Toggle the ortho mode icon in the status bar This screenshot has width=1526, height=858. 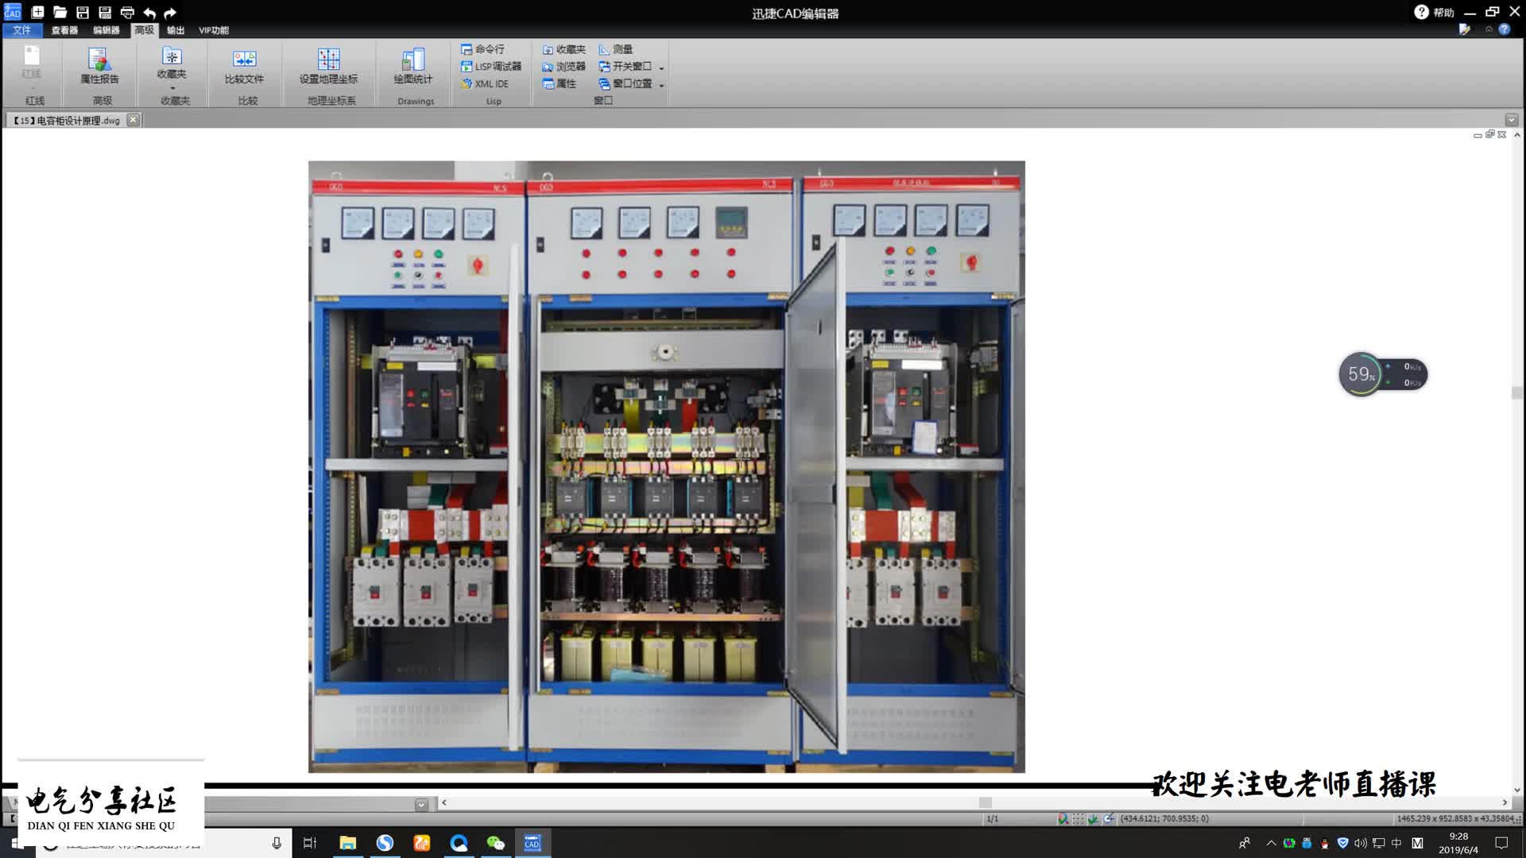click(x=1093, y=819)
